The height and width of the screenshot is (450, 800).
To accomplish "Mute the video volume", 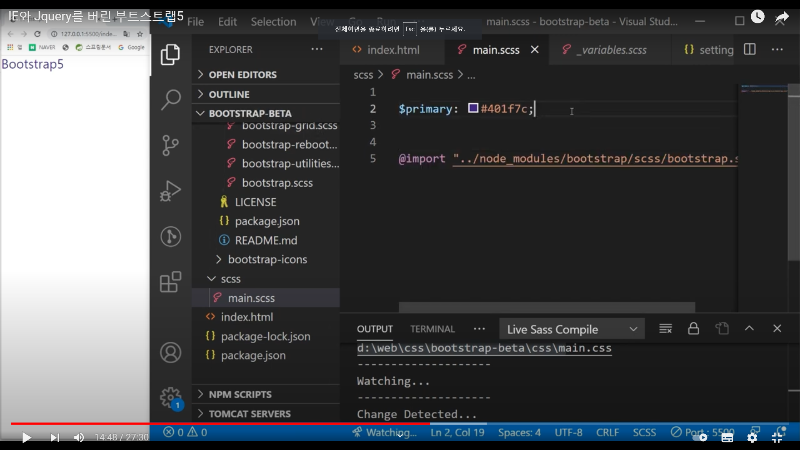I will pos(79,437).
